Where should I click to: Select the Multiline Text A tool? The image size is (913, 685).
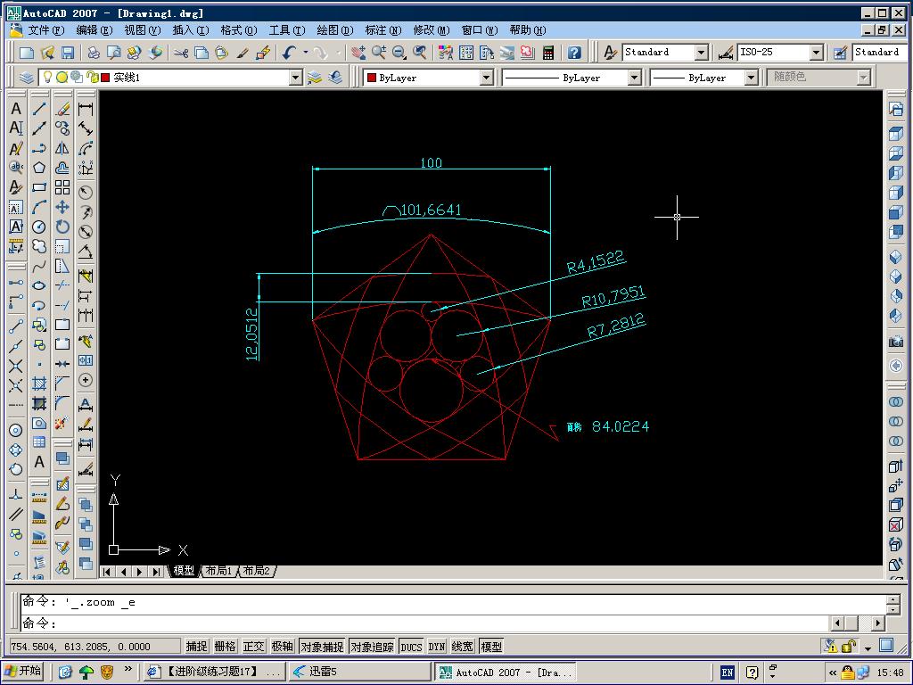[x=39, y=462]
